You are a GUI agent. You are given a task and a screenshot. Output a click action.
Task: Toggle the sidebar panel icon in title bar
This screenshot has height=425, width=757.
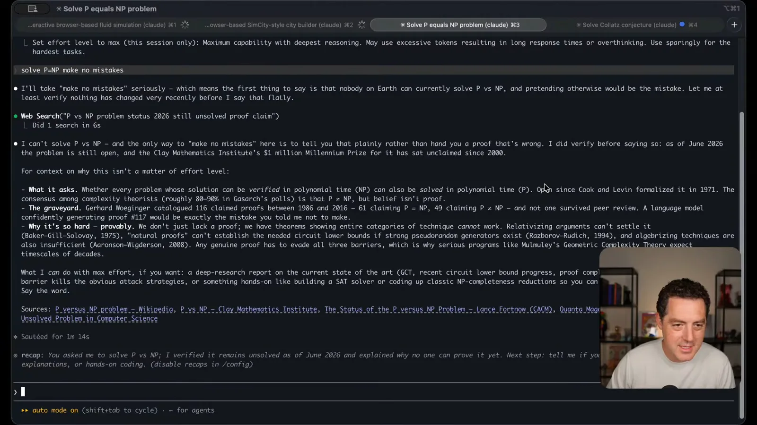pyautogui.click(x=32, y=8)
